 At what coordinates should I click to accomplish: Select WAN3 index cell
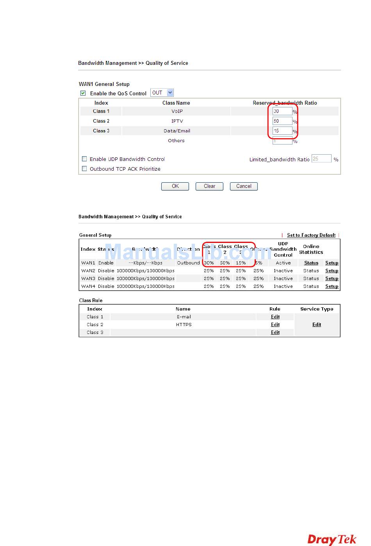(88, 278)
